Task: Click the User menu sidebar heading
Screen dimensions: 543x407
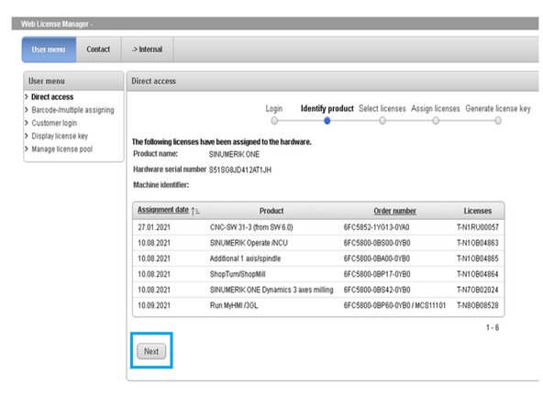Action: (x=47, y=82)
